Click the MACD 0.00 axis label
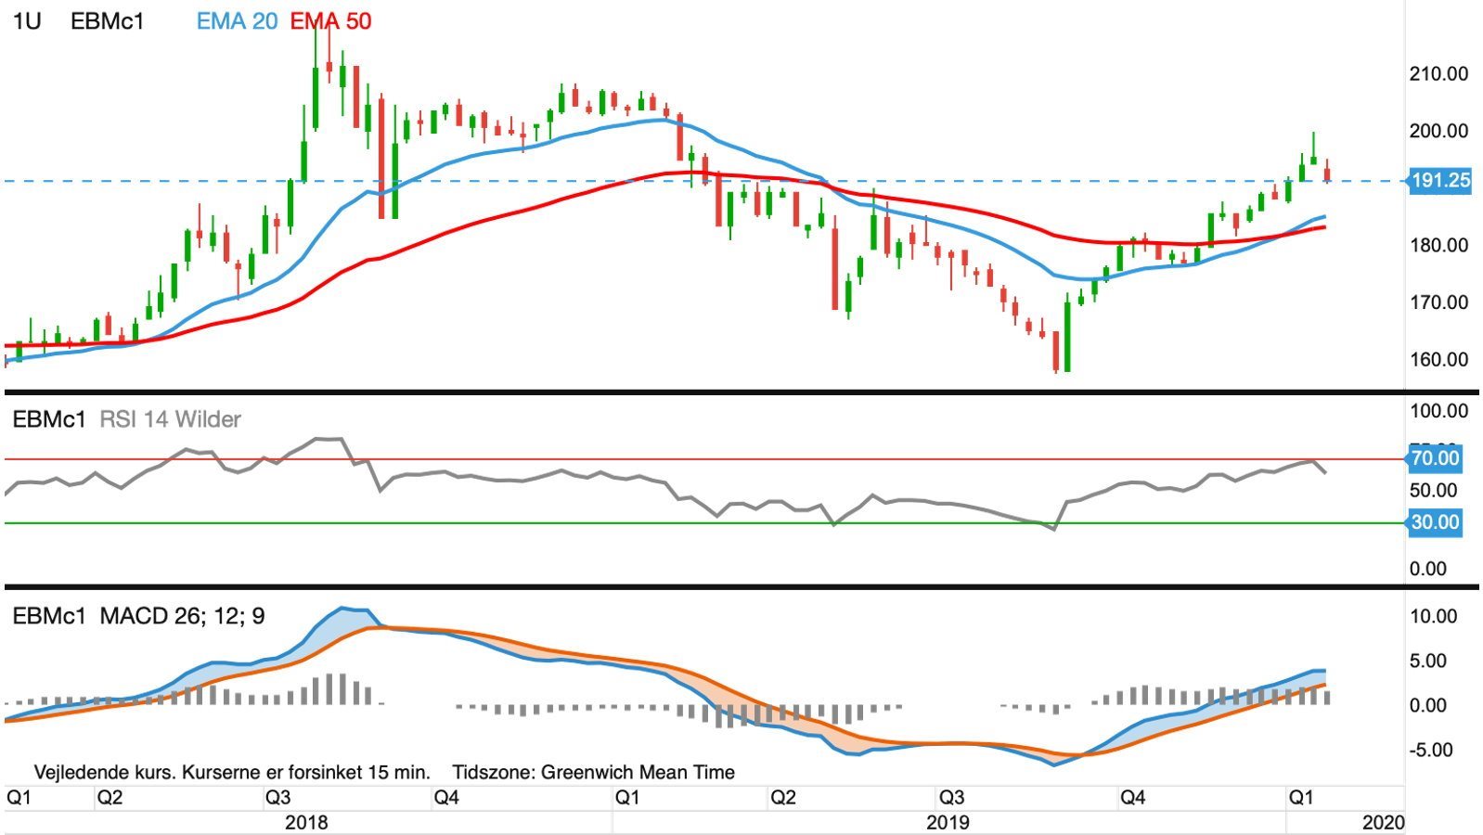Screen dimensions: 1483x835 pyautogui.click(x=1428, y=705)
